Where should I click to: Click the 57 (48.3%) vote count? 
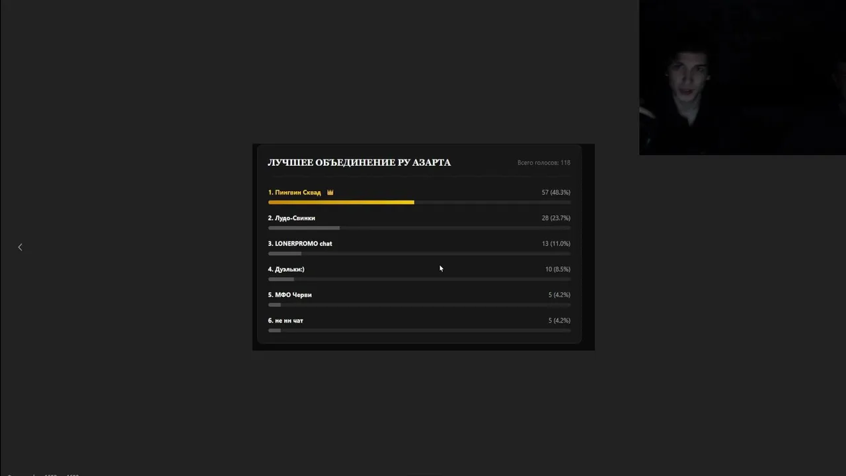[x=556, y=192]
